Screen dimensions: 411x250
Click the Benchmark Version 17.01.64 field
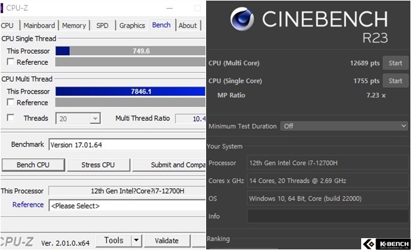point(127,145)
